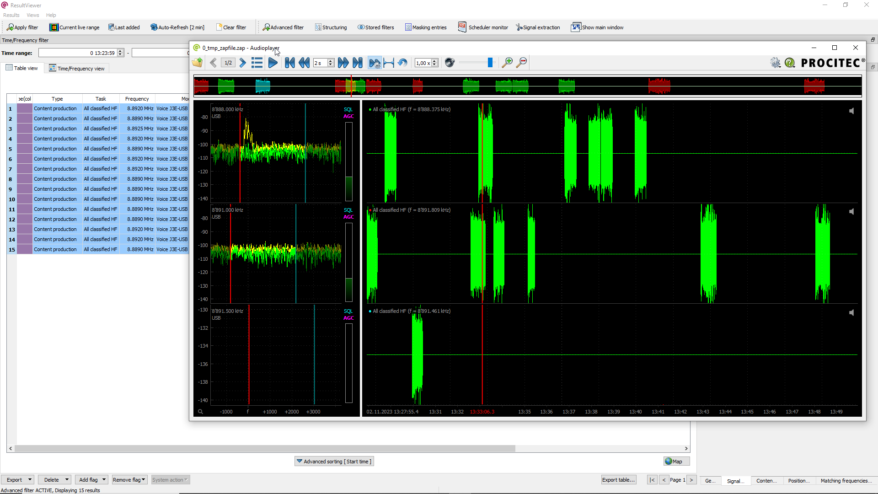The image size is (878, 494).
Task: Adjust the volume slider handle
Action: (x=490, y=63)
